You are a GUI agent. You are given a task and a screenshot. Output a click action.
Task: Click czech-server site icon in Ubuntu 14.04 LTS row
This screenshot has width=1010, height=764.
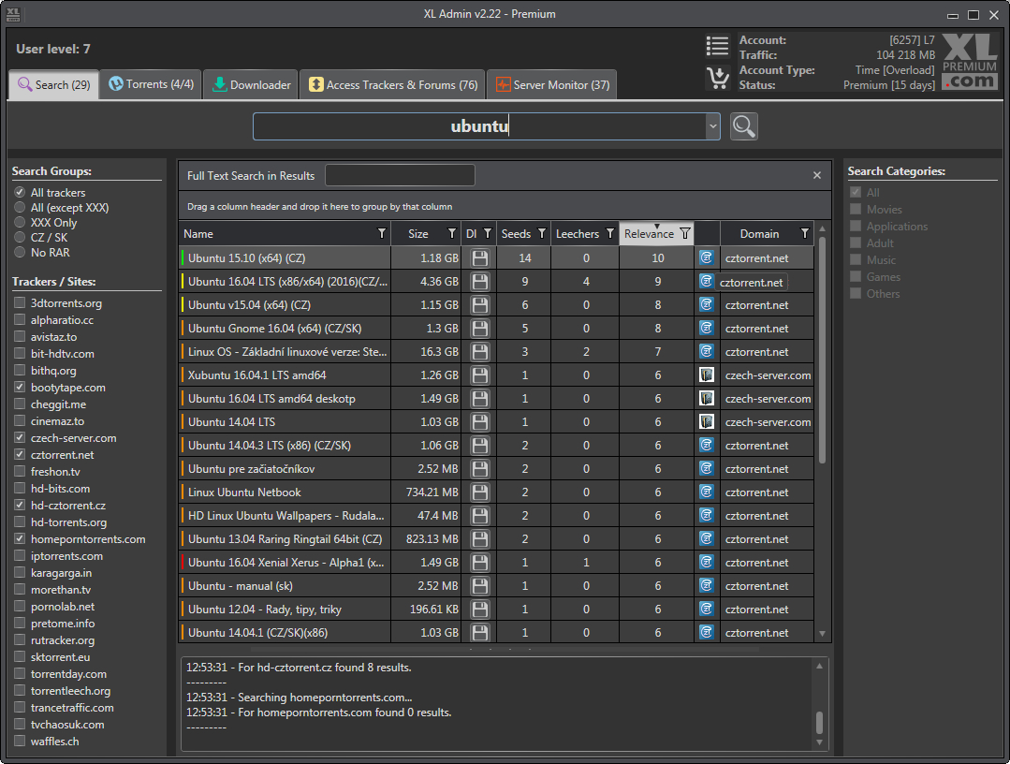pyautogui.click(x=707, y=422)
